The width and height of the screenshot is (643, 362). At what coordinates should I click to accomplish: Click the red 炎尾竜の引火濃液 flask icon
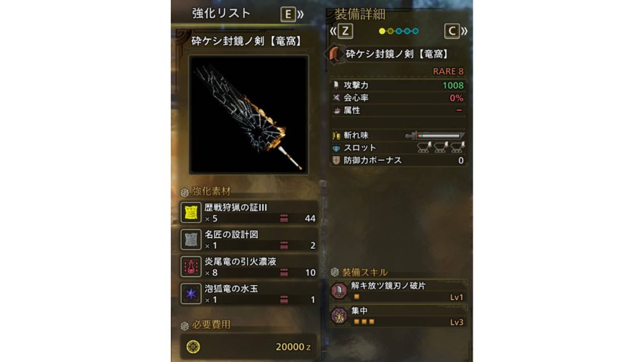coord(191,267)
